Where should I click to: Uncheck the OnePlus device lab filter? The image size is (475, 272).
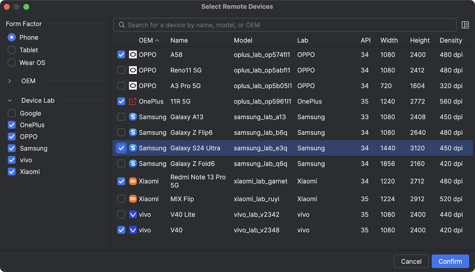pos(12,125)
